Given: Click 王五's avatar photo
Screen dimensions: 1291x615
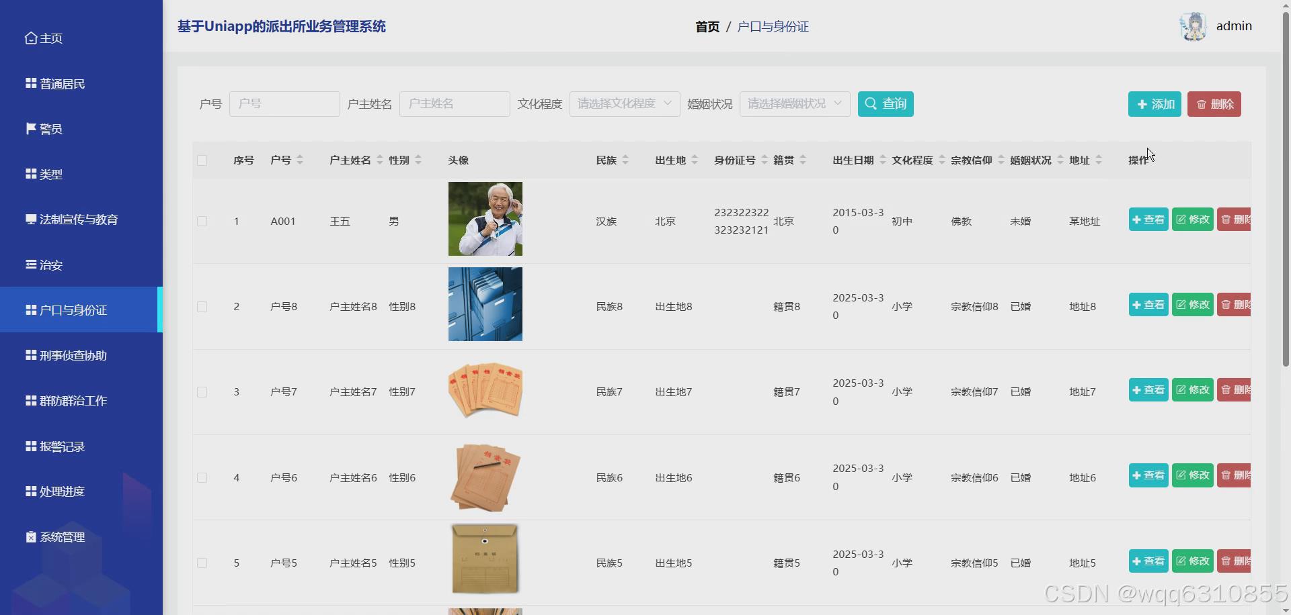Looking at the screenshot, I should point(485,219).
